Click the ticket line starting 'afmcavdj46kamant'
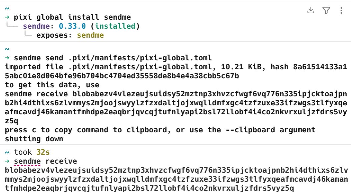The image size is (351, 193). coord(176,112)
